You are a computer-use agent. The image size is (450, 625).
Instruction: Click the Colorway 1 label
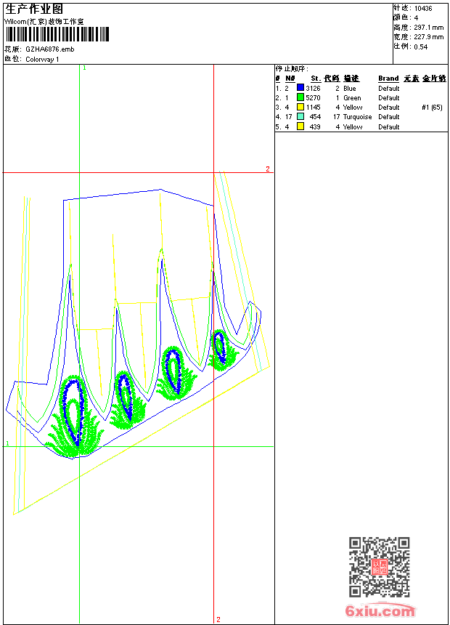(x=42, y=60)
